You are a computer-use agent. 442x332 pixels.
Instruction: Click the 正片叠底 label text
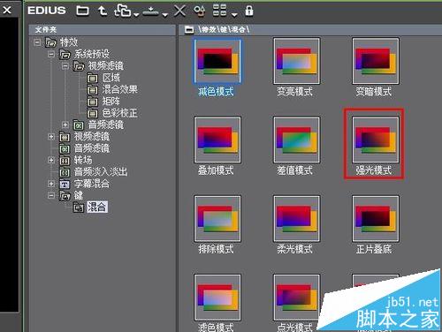point(374,249)
